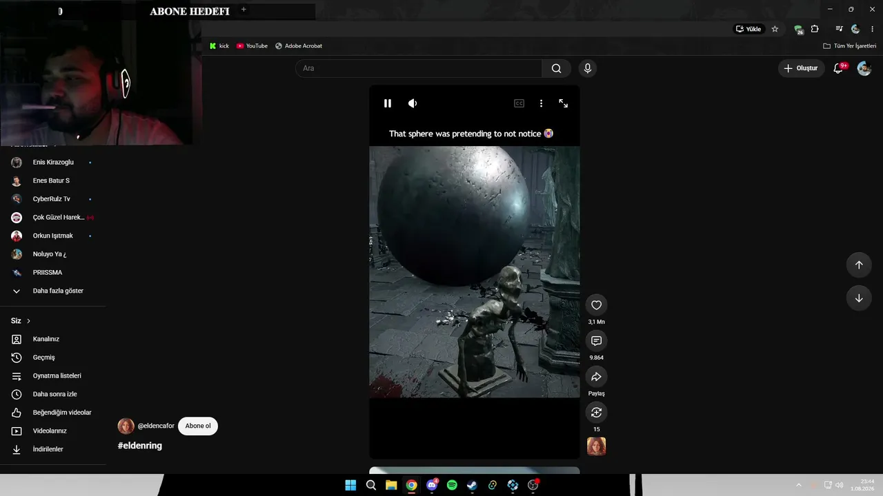The width and height of the screenshot is (883, 496).
Task: Like the Short with 3,1 Mn likes
Action: pos(597,305)
